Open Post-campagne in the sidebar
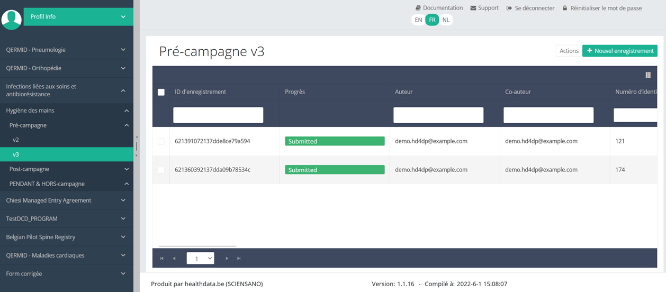Screen dimensions: 666x292 pyautogui.click(x=30, y=169)
